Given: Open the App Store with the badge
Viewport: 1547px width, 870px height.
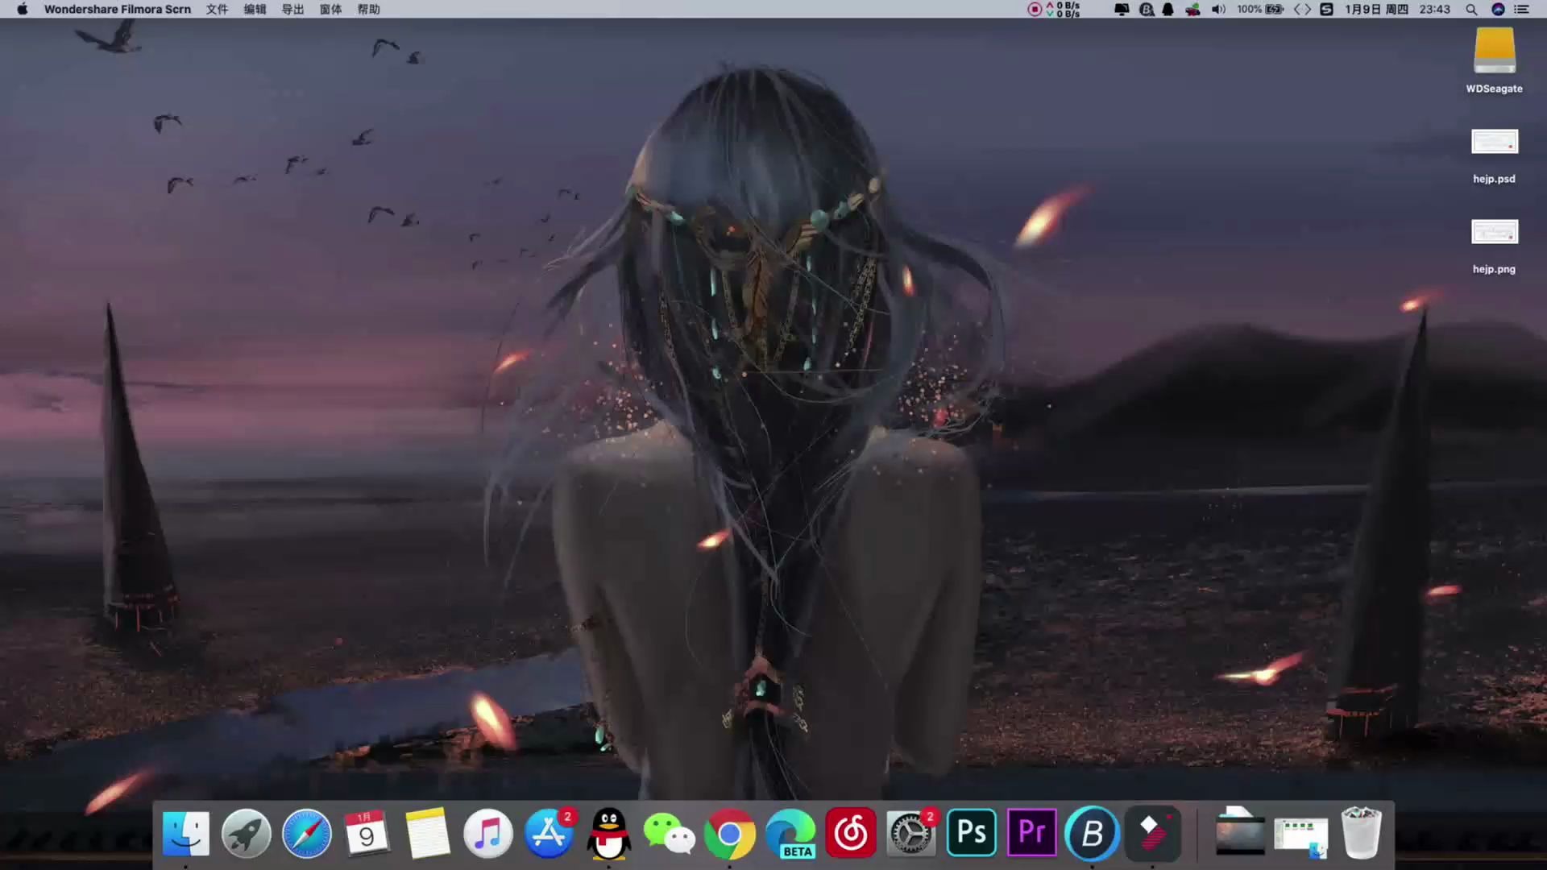Looking at the screenshot, I should point(549,833).
